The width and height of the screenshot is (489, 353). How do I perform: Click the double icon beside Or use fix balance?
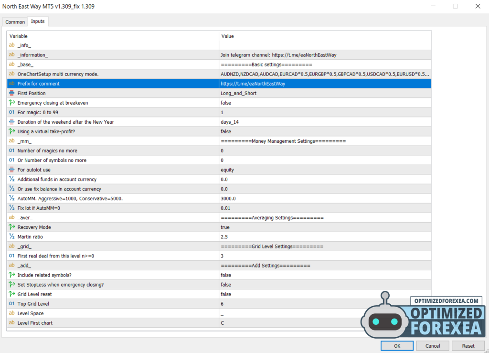click(x=12, y=189)
